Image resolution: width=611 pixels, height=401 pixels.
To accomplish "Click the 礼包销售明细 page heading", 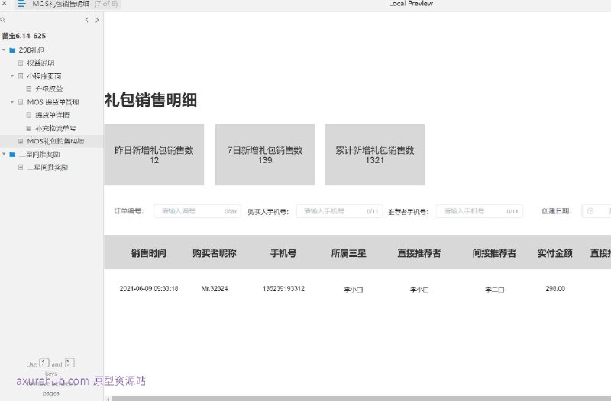I will pyautogui.click(x=150, y=100).
